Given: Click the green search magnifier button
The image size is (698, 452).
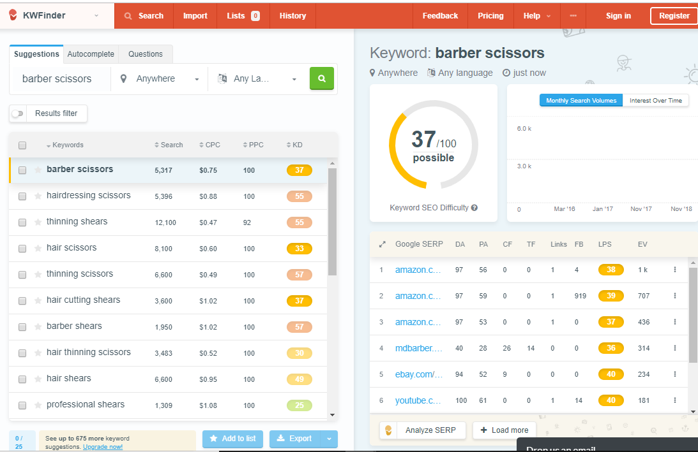Looking at the screenshot, I should pos(322,78).
